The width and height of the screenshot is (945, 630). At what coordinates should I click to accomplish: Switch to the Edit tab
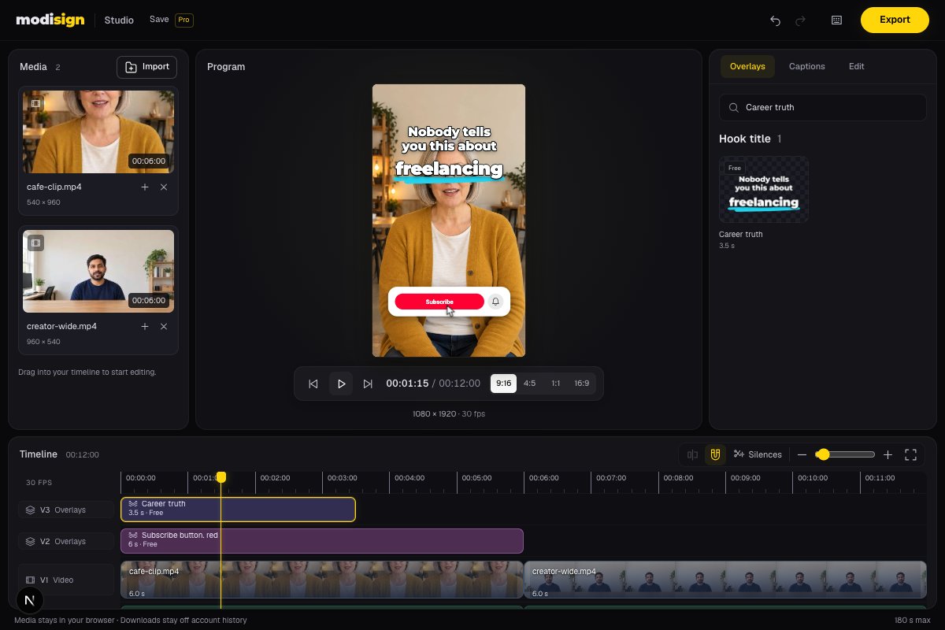click(857, 67)
